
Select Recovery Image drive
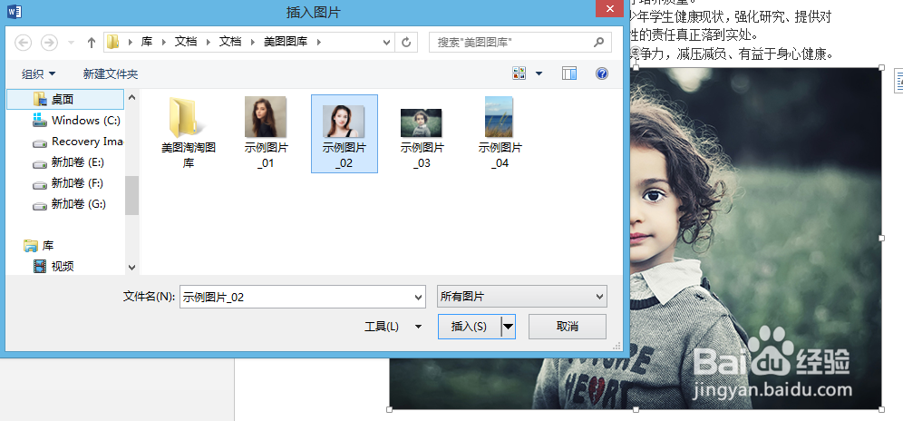(77, 142)
